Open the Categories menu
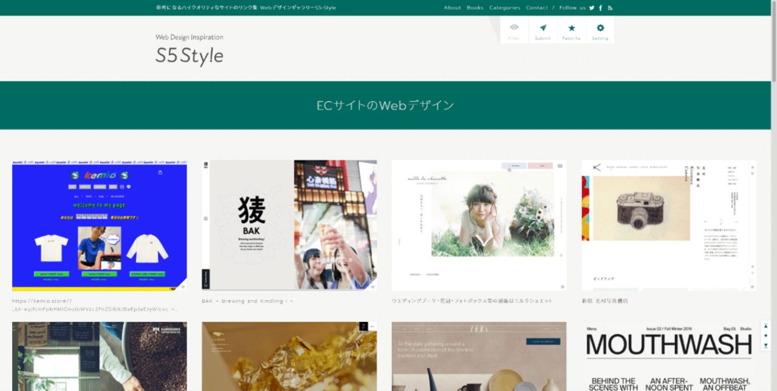 [x=504, y=8]
